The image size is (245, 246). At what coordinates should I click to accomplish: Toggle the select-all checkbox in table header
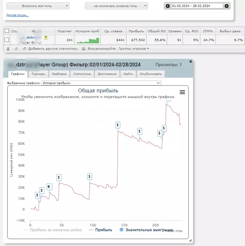click(7, 31)
